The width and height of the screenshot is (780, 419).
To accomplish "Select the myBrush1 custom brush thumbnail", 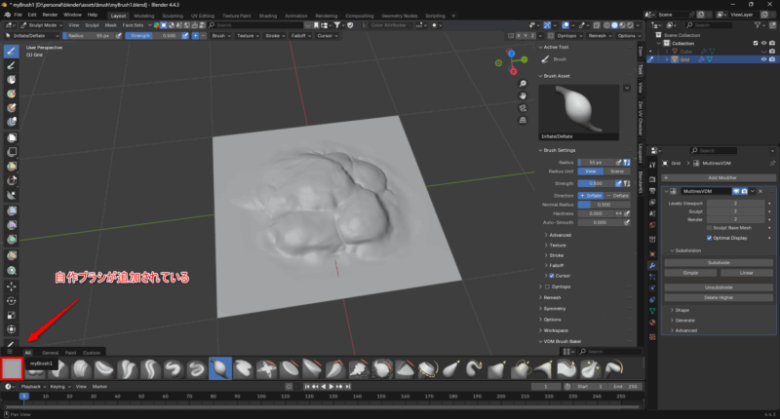I will (12, 368).
